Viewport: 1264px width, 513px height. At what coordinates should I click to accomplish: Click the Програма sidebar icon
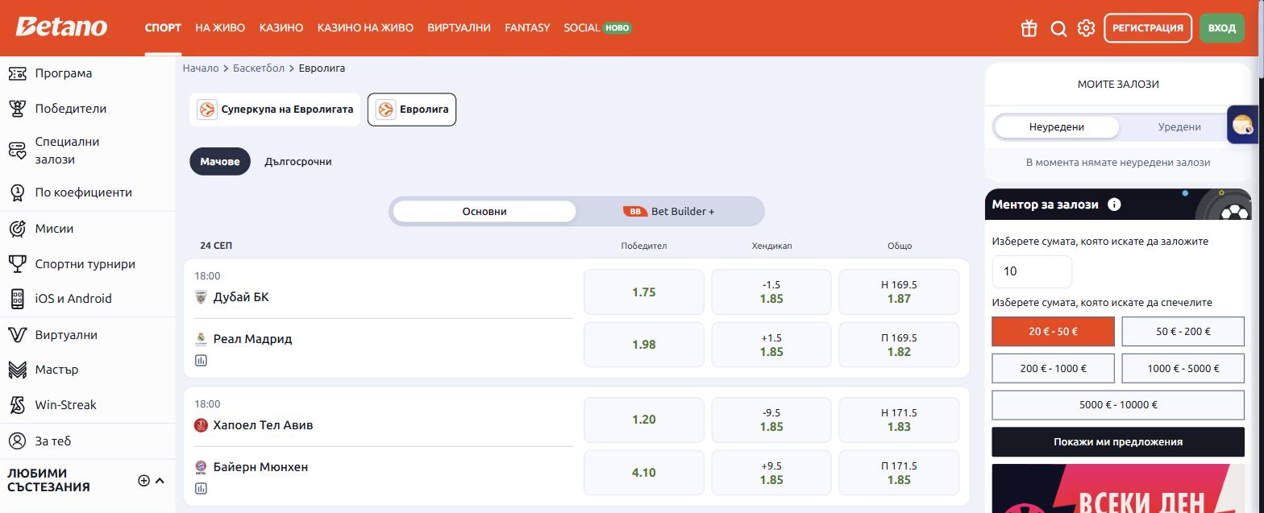(17, 73)
